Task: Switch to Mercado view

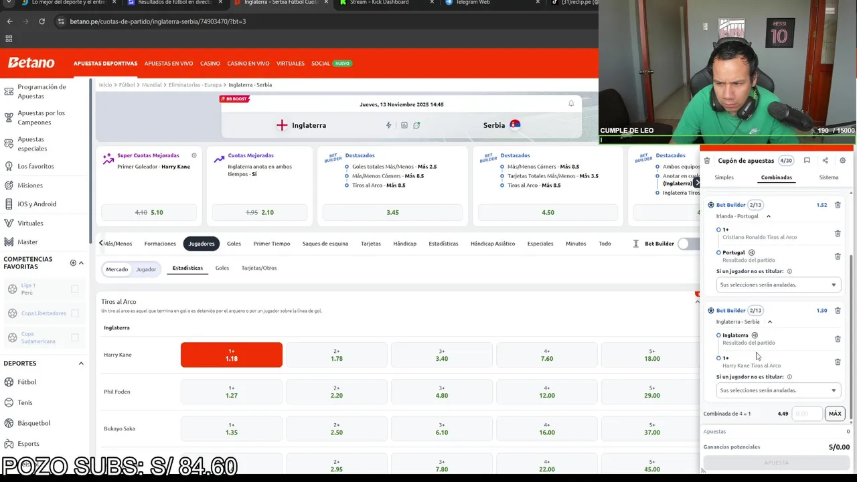Action: click(x=116, y=269)
